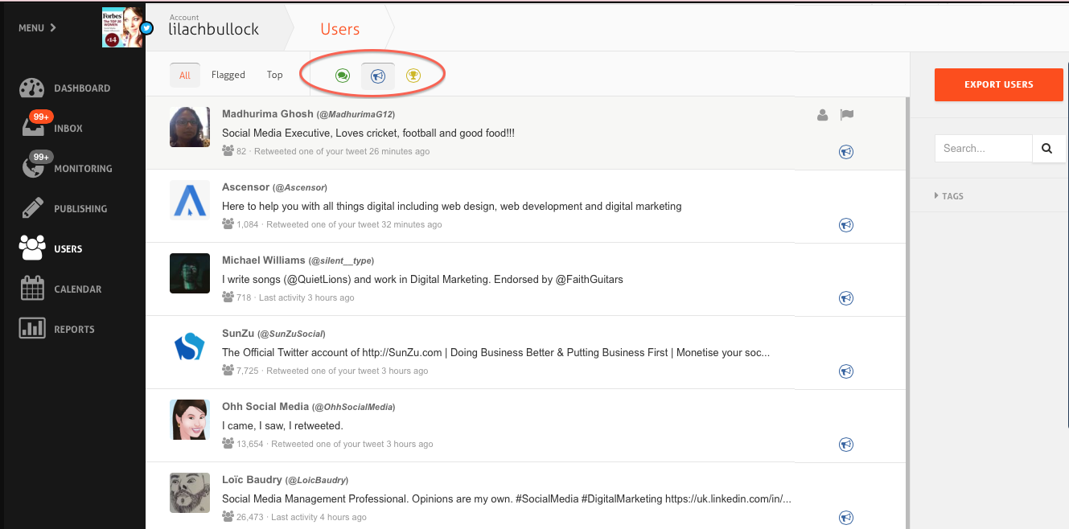Image resolution: width=1069 pixels, height=529 pixels.
Task: Select the gold trophy filter icon
Action: 413,76
